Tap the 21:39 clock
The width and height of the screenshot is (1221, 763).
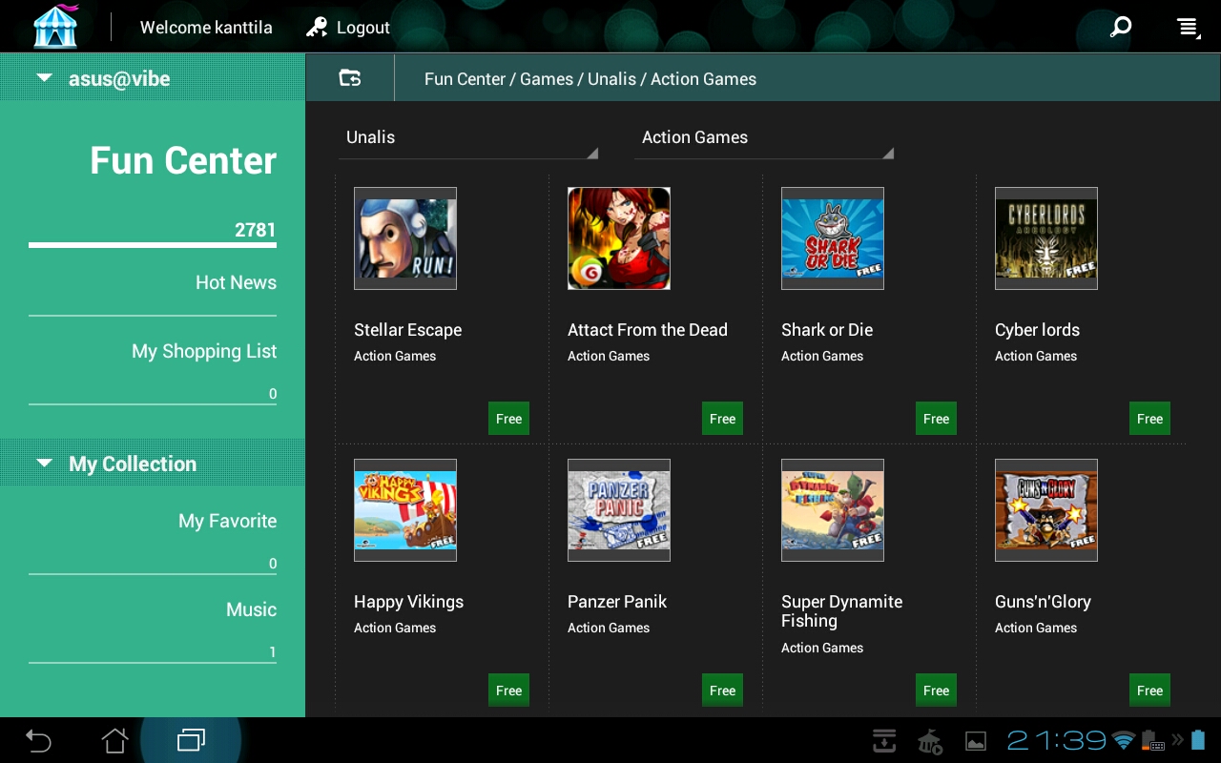pos(1057,740)
